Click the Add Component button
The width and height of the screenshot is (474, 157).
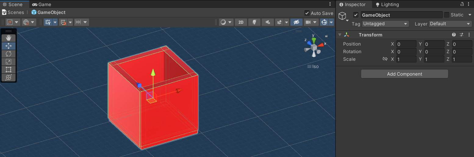[x=404, y=74]
